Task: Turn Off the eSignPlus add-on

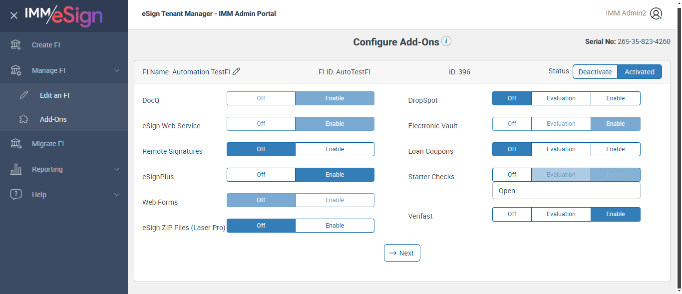Action: 261,175
